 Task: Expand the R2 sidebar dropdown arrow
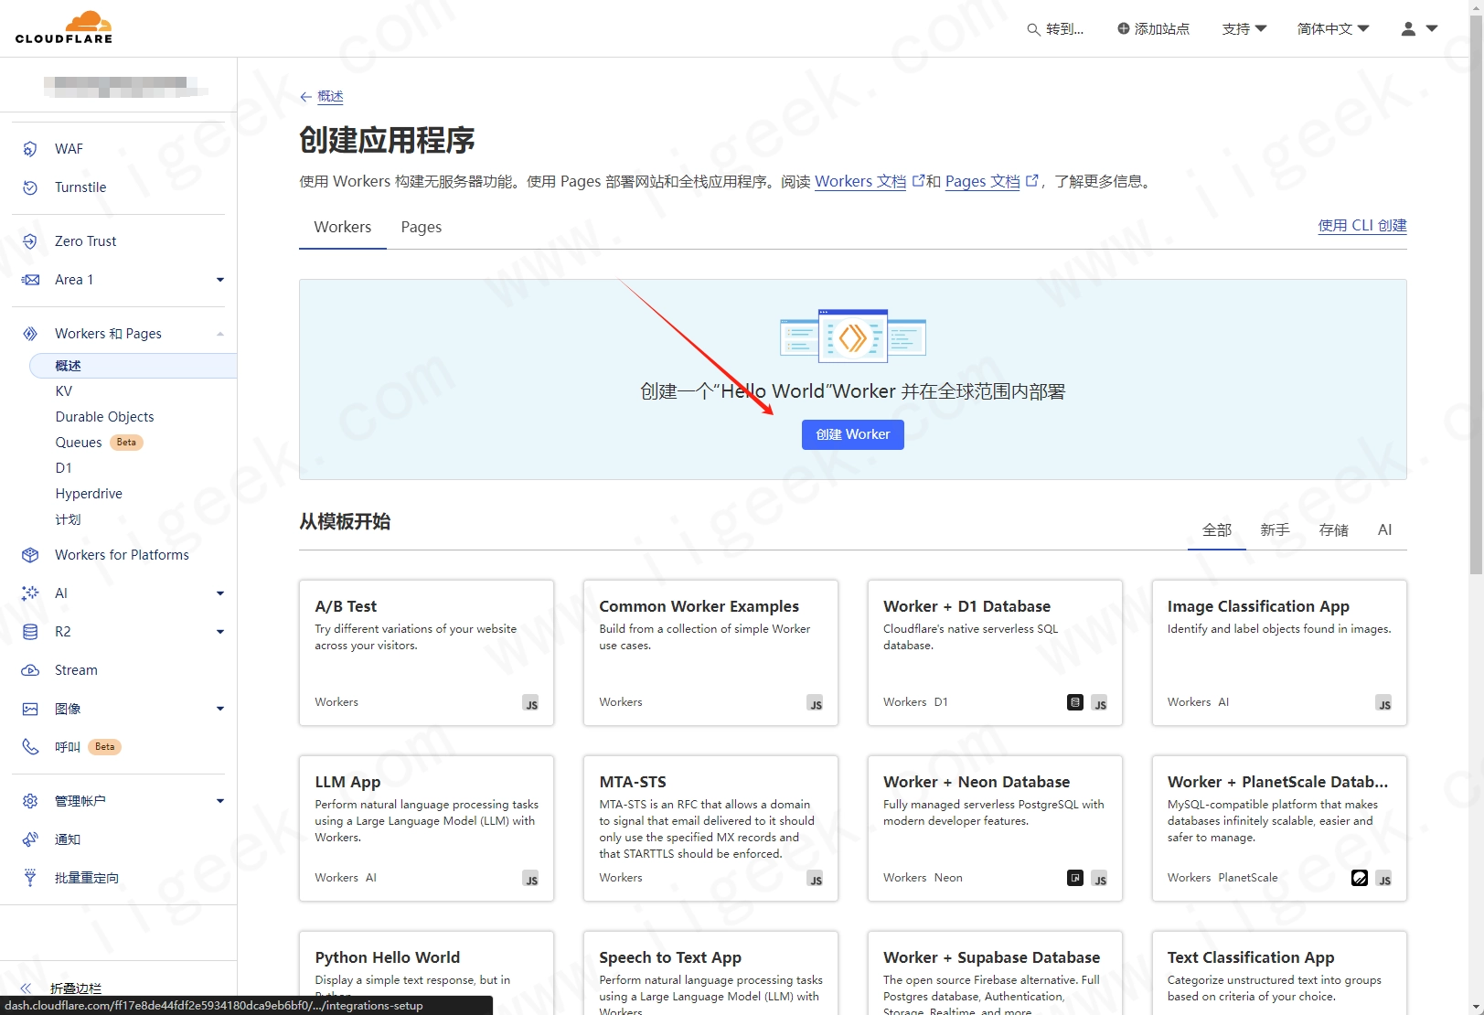point(220,632)
